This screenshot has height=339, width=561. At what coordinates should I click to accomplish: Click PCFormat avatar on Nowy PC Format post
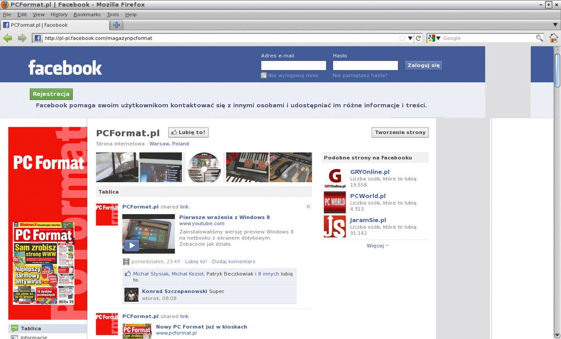click(x=107, y=324)
